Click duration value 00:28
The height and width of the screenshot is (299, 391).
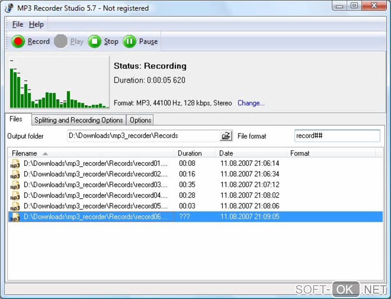click(187, 196)
